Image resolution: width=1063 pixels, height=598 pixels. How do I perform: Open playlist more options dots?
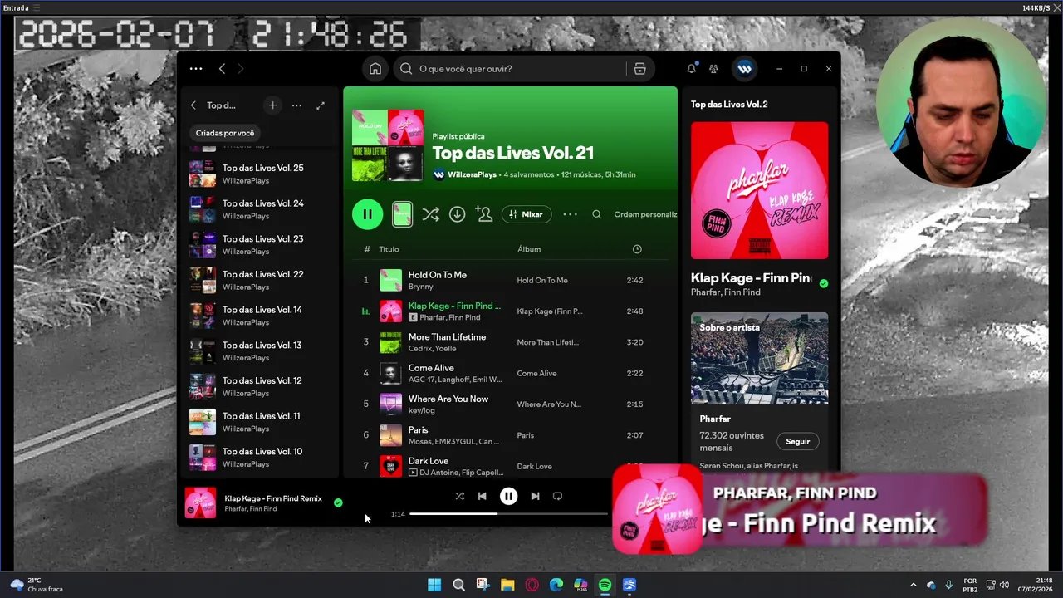pyautogui.click(x=570, y=214)
